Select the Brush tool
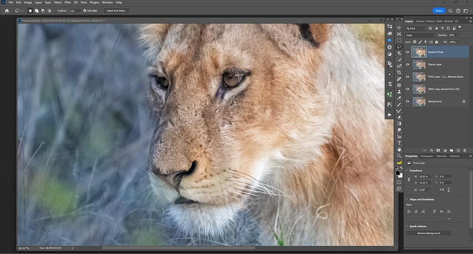This screenshot has height=254, width=473. (399, 104)
